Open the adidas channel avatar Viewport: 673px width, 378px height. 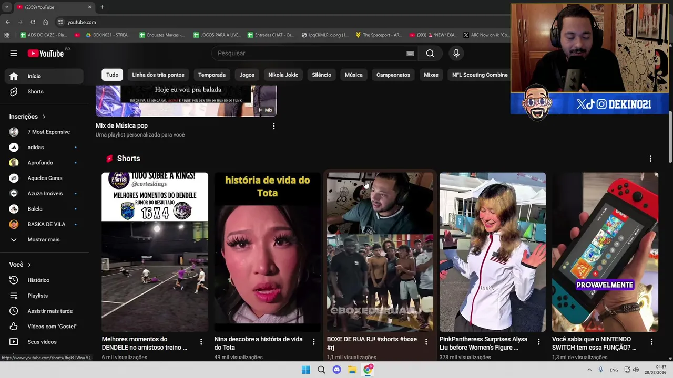click(x=14, y=148)
